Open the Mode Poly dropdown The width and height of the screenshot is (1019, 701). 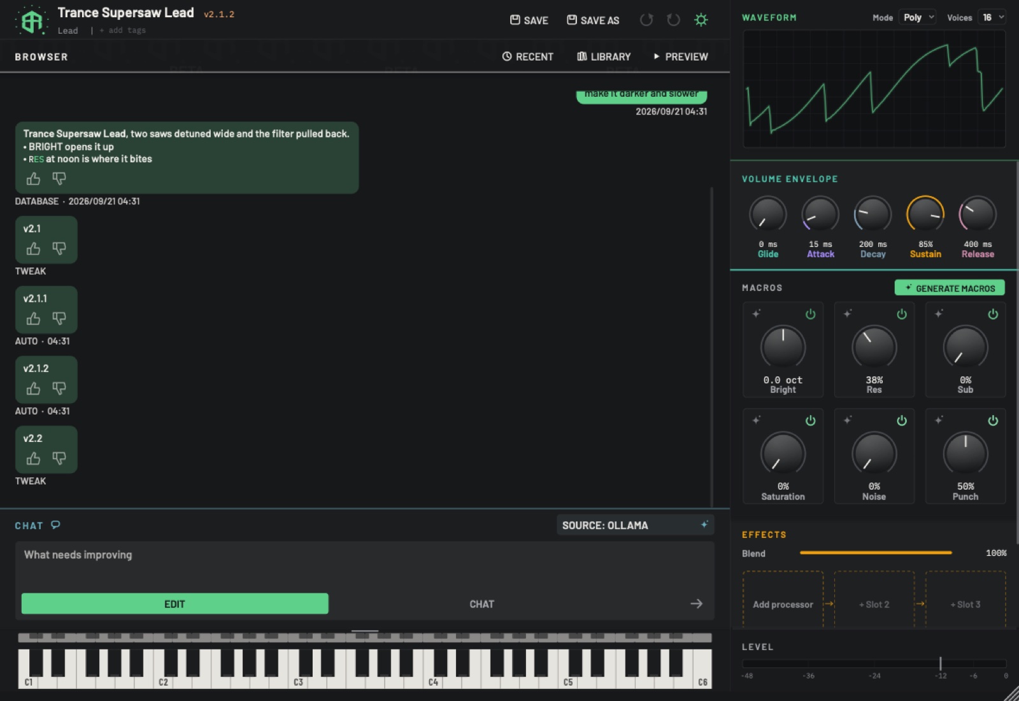point(917,18)
